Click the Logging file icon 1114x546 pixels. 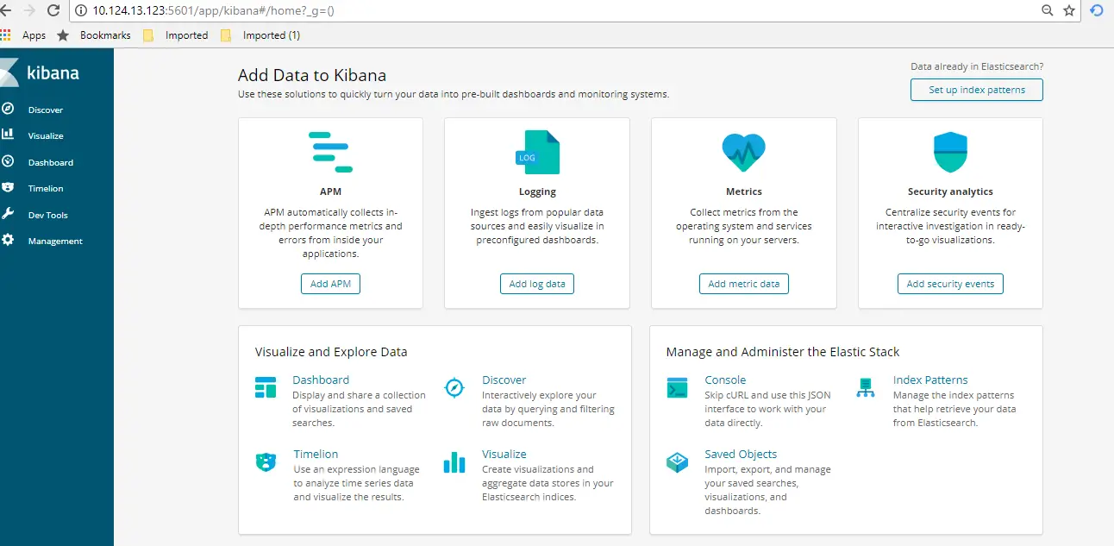[537, 152]
